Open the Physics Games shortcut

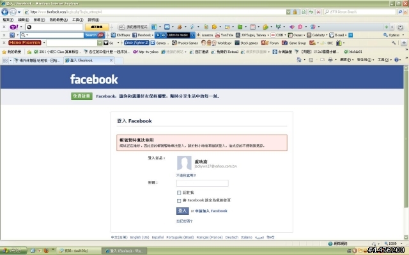(x=185, y=43)
